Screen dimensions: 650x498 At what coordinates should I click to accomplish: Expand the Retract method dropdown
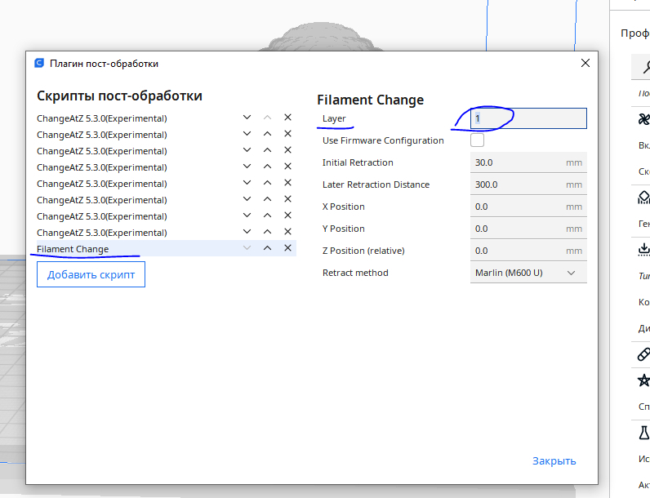528,273
